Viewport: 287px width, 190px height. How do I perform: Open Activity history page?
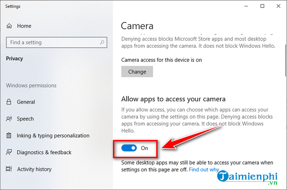pos(34,169)
